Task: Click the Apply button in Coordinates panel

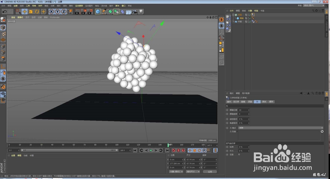Action: (210, 172)
